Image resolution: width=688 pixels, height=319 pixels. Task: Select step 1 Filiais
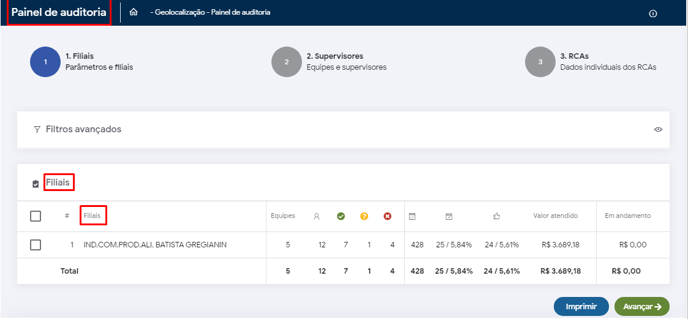(45, 62)
